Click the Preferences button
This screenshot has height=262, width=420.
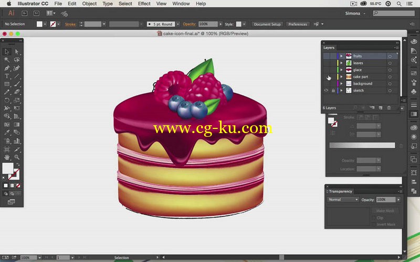[298, 24]
